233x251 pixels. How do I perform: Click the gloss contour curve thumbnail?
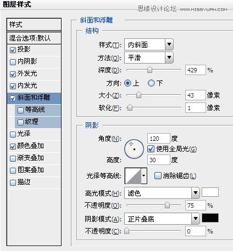coord(133,176)
